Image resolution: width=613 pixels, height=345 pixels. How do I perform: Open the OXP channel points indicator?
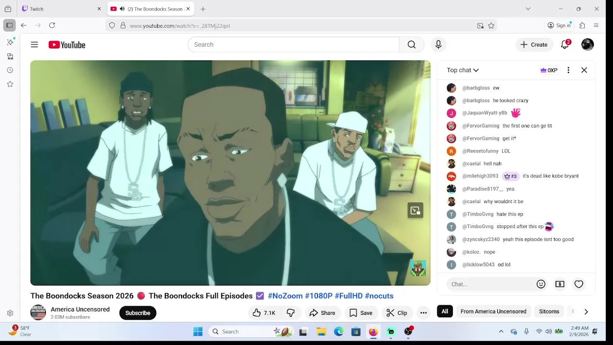point(549,70)
